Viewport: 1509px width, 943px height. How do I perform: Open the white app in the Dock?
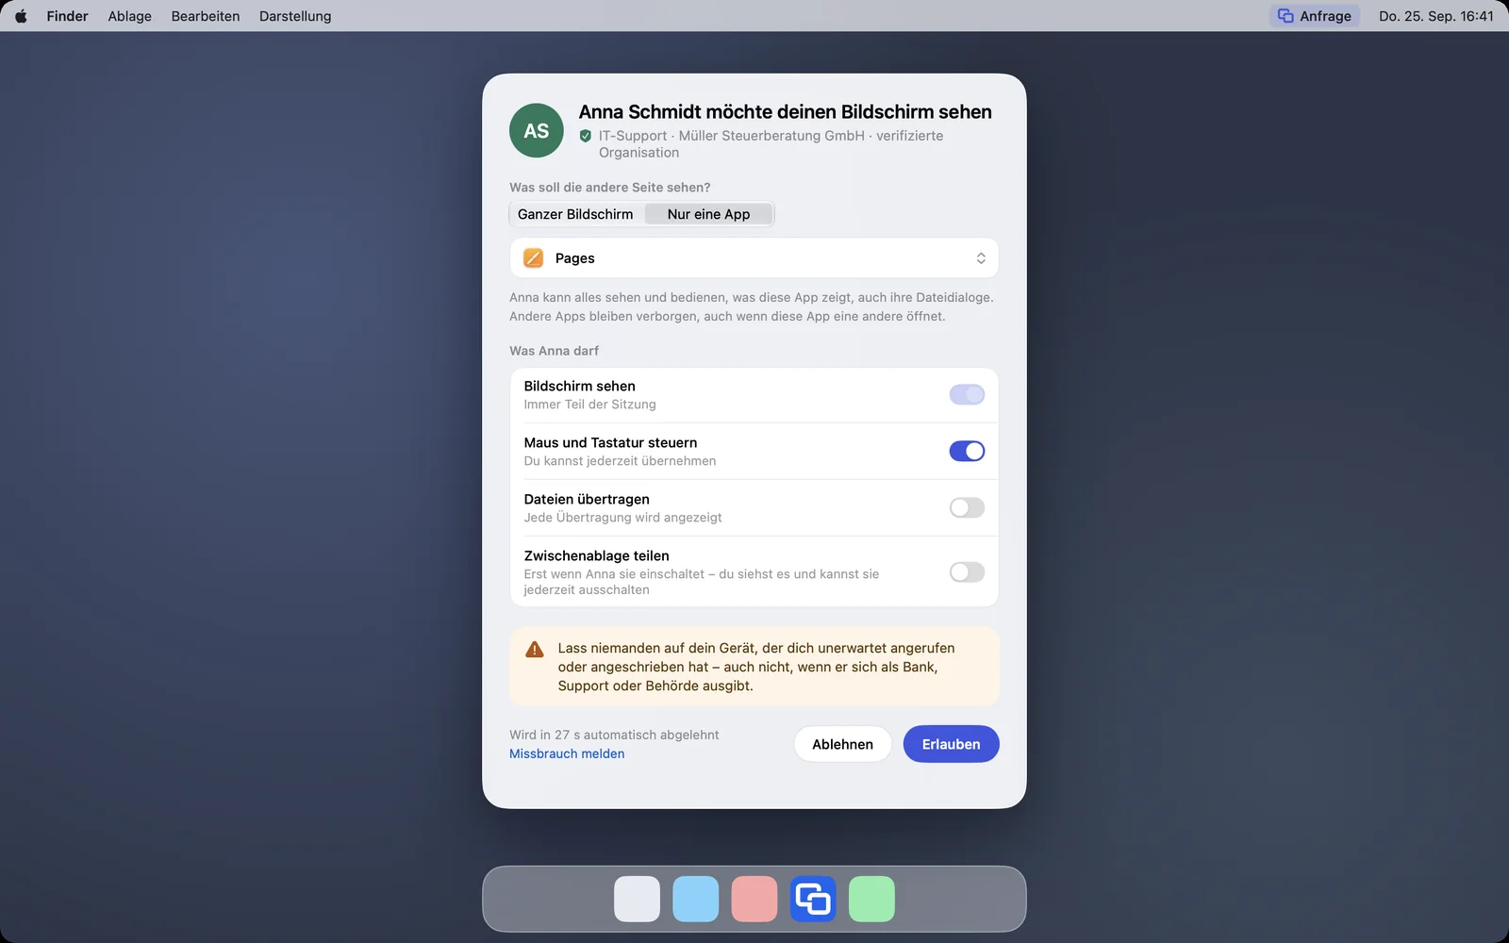[x=637, y=899]
